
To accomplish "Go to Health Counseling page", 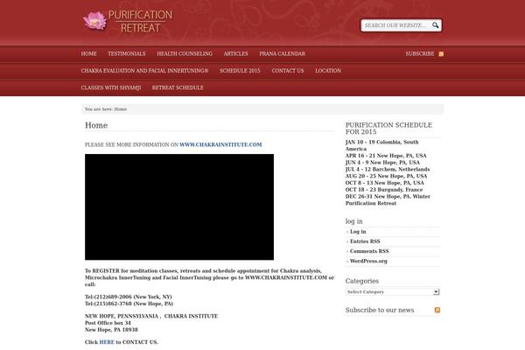I will [185, 53].
